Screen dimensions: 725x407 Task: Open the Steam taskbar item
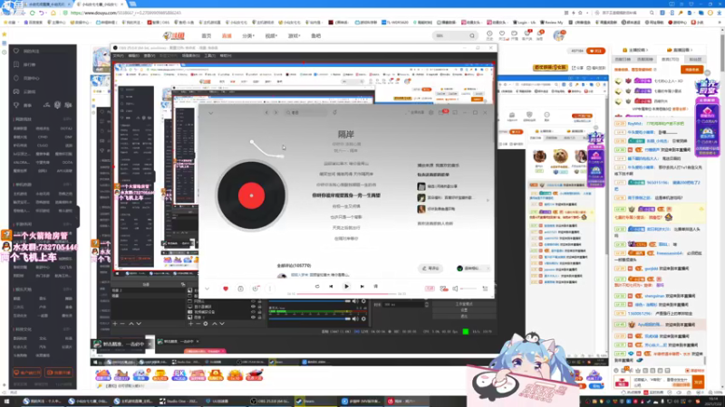click(316, 402)
